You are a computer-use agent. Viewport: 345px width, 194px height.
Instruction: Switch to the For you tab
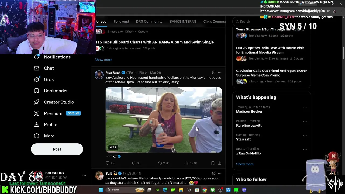click(101, 22)
